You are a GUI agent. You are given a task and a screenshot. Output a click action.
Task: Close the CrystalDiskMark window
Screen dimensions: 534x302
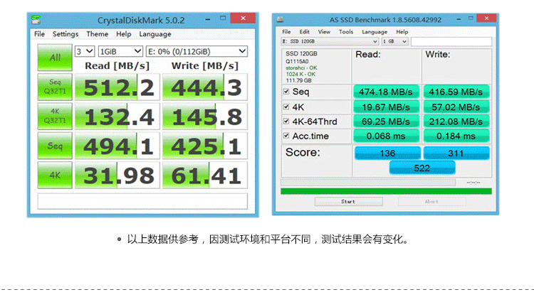243,18
